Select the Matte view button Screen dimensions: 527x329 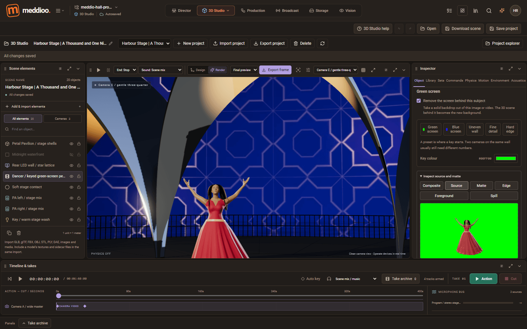pyautogui.click(x=482, y=186)
